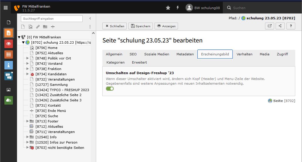Click the Ende Menü separator item
The width and height of the screenshot is (302, 162).
(x=51, y=111)
